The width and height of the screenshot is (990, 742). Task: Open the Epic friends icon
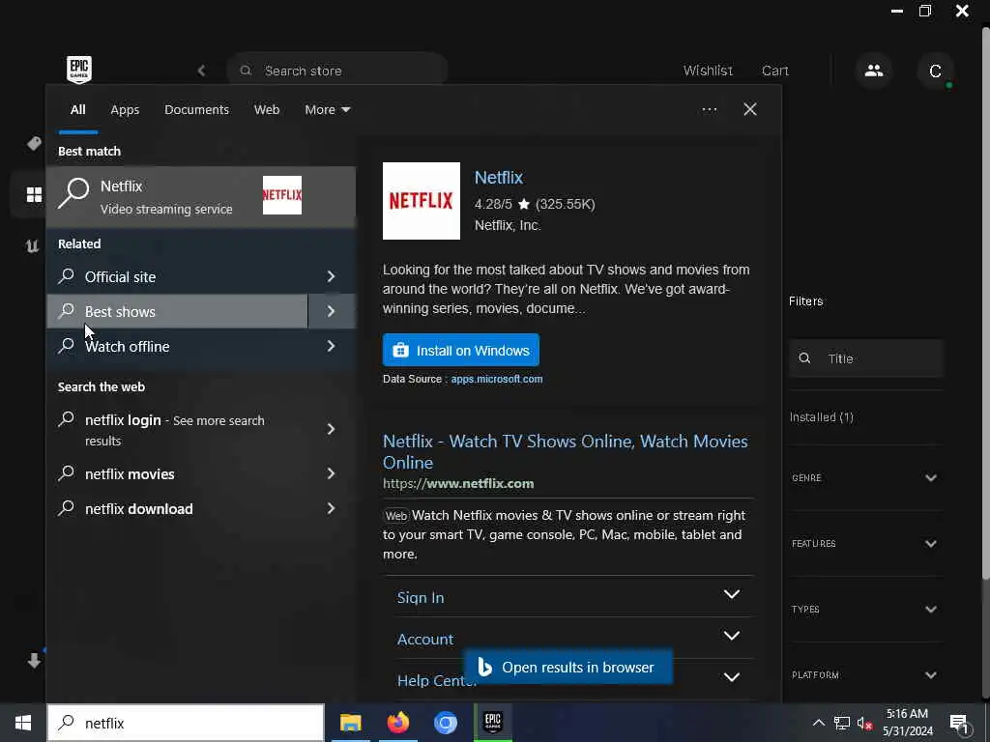pyautogui.click(x=874, y=70)
